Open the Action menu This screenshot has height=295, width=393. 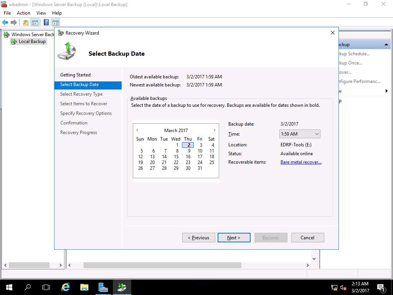(23, 13)
